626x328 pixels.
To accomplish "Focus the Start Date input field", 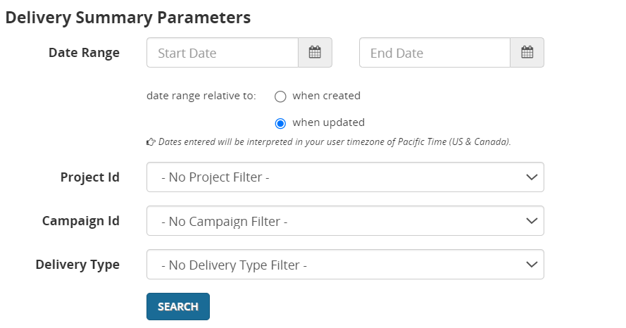I will click(x=223, y=53).
